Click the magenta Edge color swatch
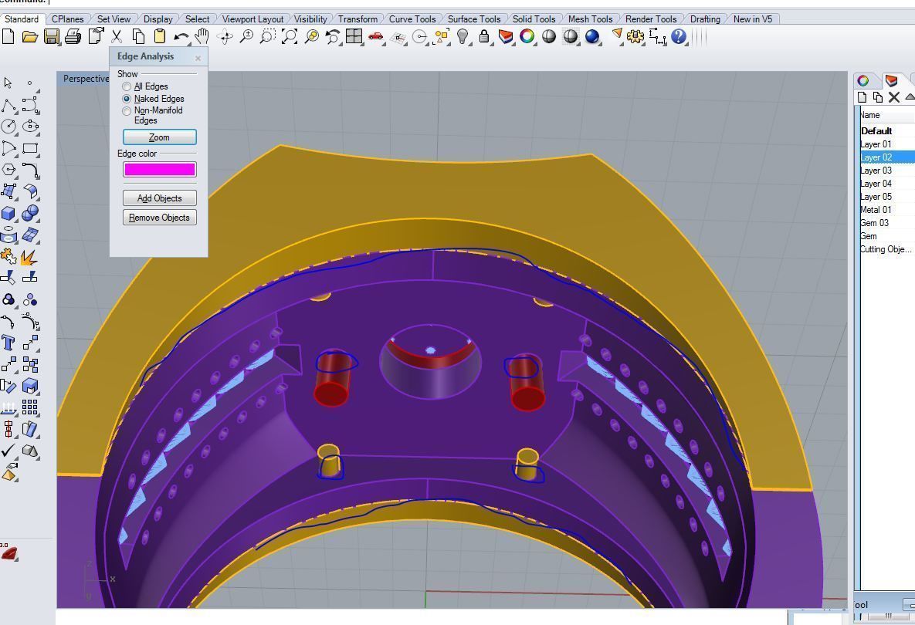 click(159, 169)
